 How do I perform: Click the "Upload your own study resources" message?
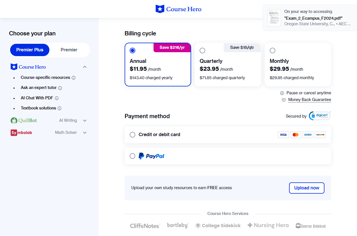182,188
